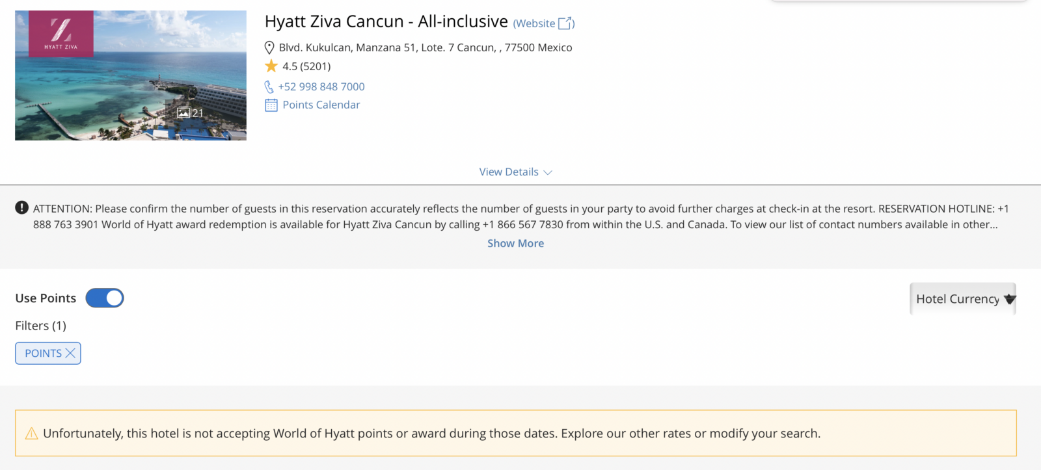This screenshot has height=470, width=1041.
Task: Click the map pin location icon
Action: [269, 47]
